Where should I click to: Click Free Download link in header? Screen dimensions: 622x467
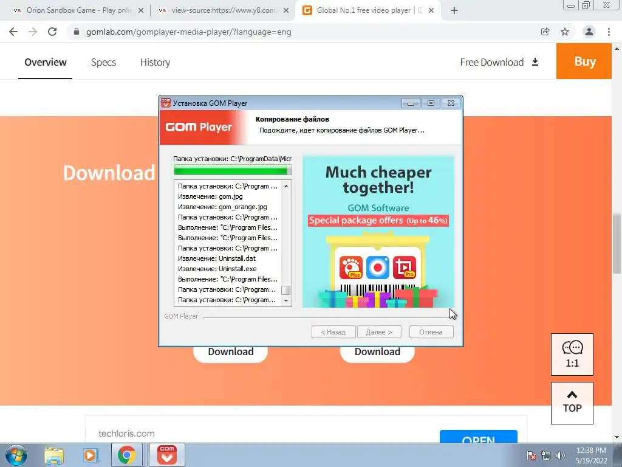[499, 63]
